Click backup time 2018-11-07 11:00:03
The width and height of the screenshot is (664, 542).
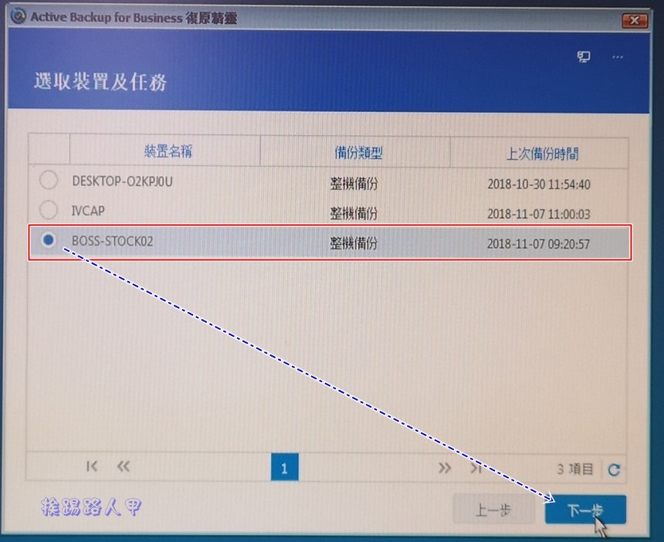(x=539, y=214)
